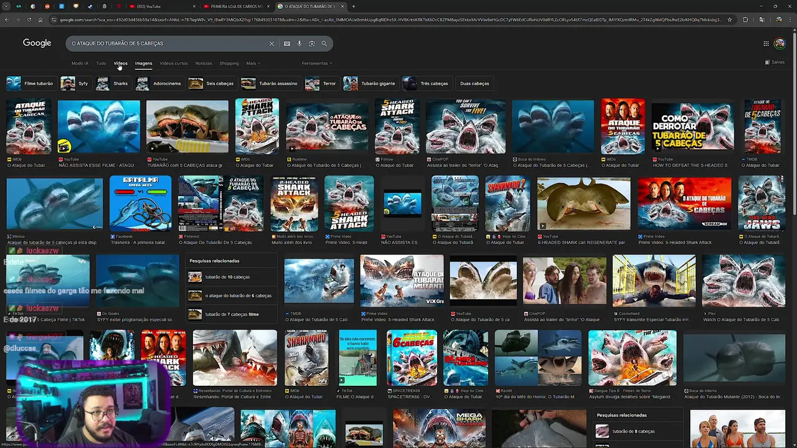The width and height of the screenshot is (797, 448).
Task: Open the Google account avatar
Action: coord(780,44)
